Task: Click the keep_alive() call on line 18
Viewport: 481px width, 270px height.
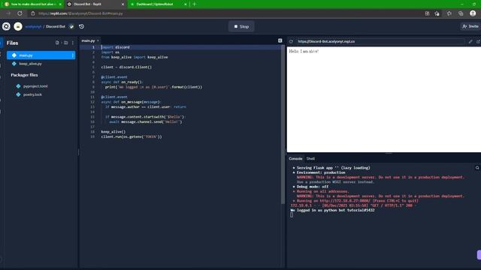Action: point(113,132)
